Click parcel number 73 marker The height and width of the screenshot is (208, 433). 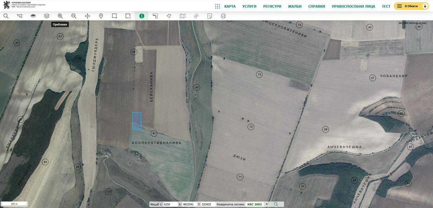tap(259, 75)
